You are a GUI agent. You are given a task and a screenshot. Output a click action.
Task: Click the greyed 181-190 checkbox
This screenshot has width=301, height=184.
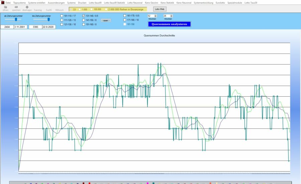coord(125,24)
